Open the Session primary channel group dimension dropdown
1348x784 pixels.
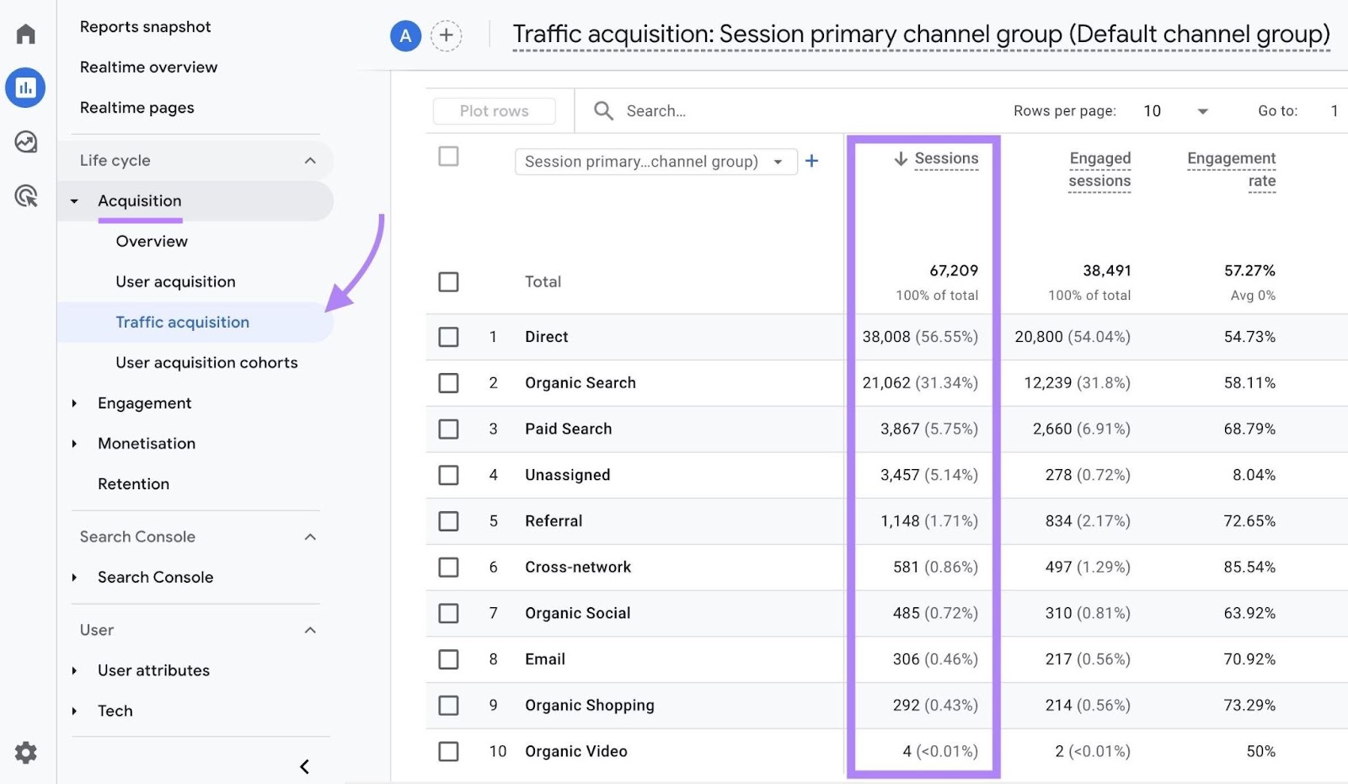(x=655, y=161)
